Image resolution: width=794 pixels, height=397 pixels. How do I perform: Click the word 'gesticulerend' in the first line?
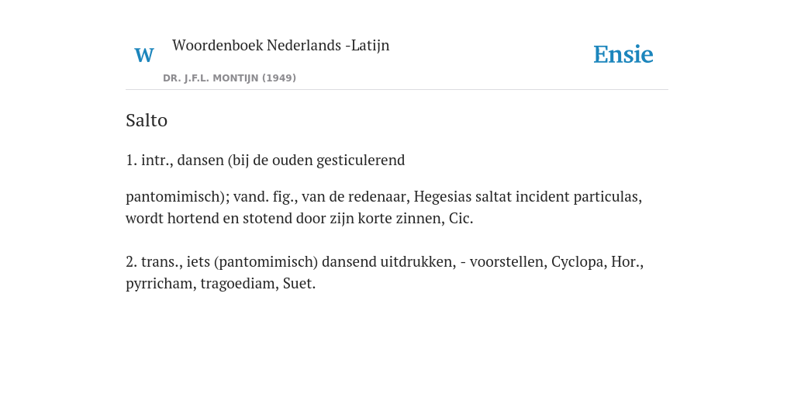click(x=361, y=161)
